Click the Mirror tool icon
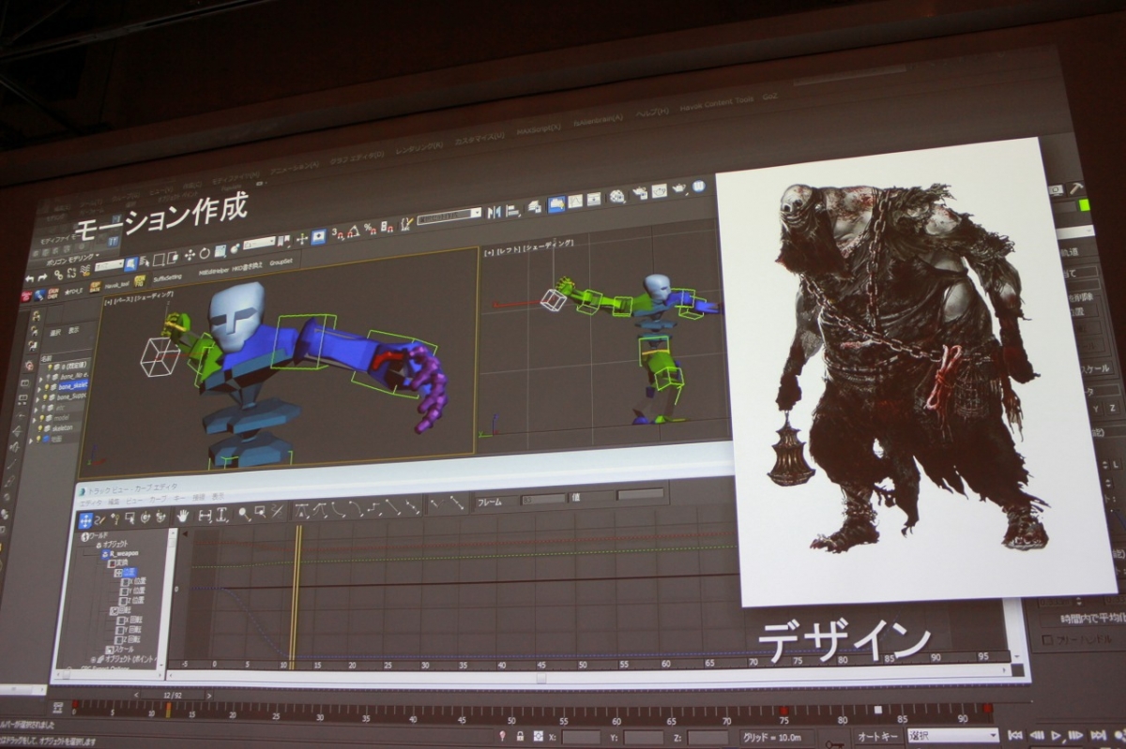The width and height of the screenshot is (1126, 749). (x=495, y=212)
